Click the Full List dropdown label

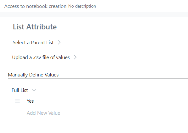(x=20, y=90)
